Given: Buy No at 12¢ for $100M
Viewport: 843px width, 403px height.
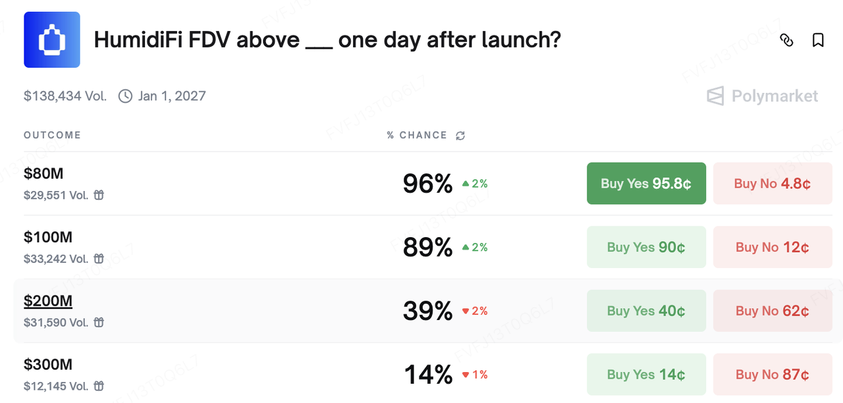Looking at the screenshot, I should (773, 247).
